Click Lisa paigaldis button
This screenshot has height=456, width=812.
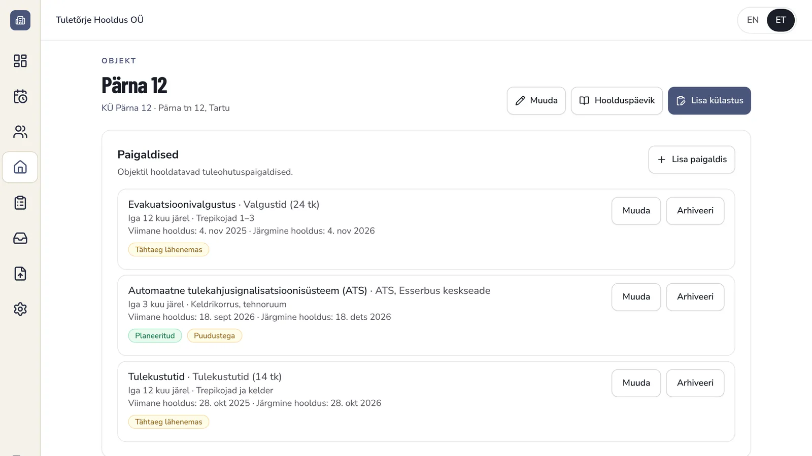[692, 160]
